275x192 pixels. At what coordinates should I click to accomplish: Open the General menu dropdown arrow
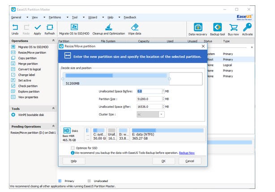point(27,17)
